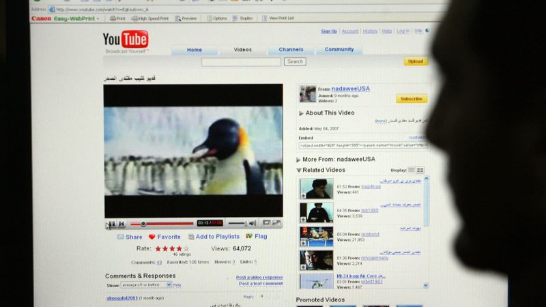Subscribe to the nadaweeUSA channel
Viewport: 546px width, 307px height.
[412, 99]
